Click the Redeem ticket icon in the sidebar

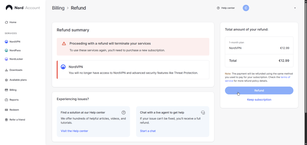click(6, 110)
